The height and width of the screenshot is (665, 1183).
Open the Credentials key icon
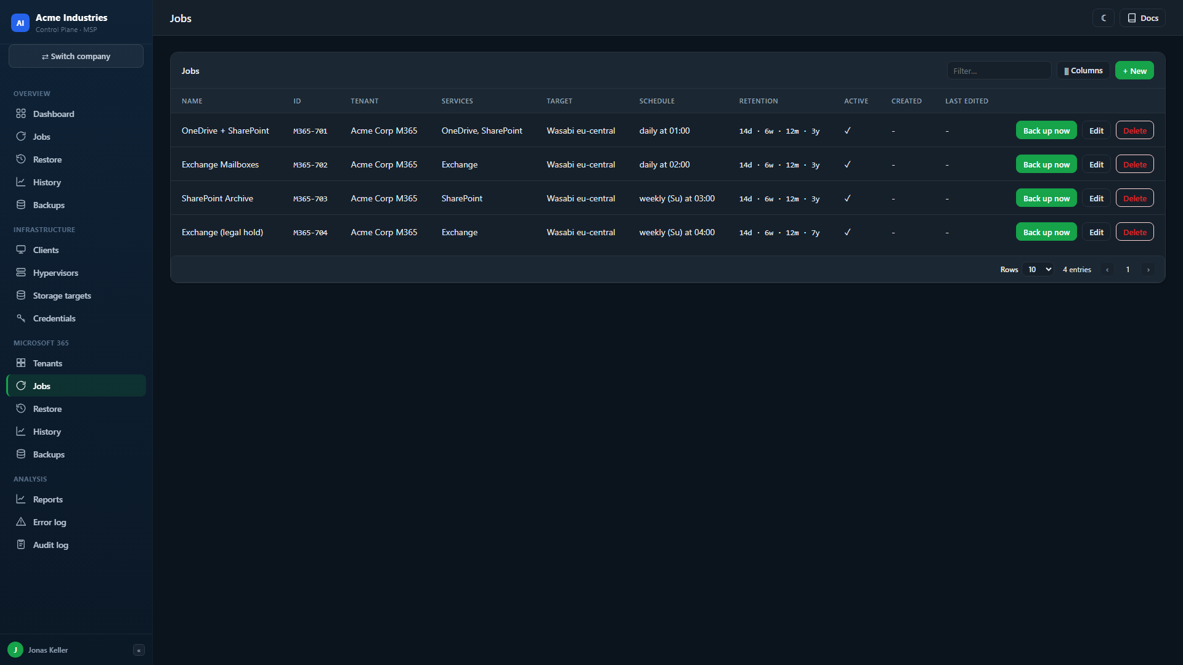pos(21,318)
